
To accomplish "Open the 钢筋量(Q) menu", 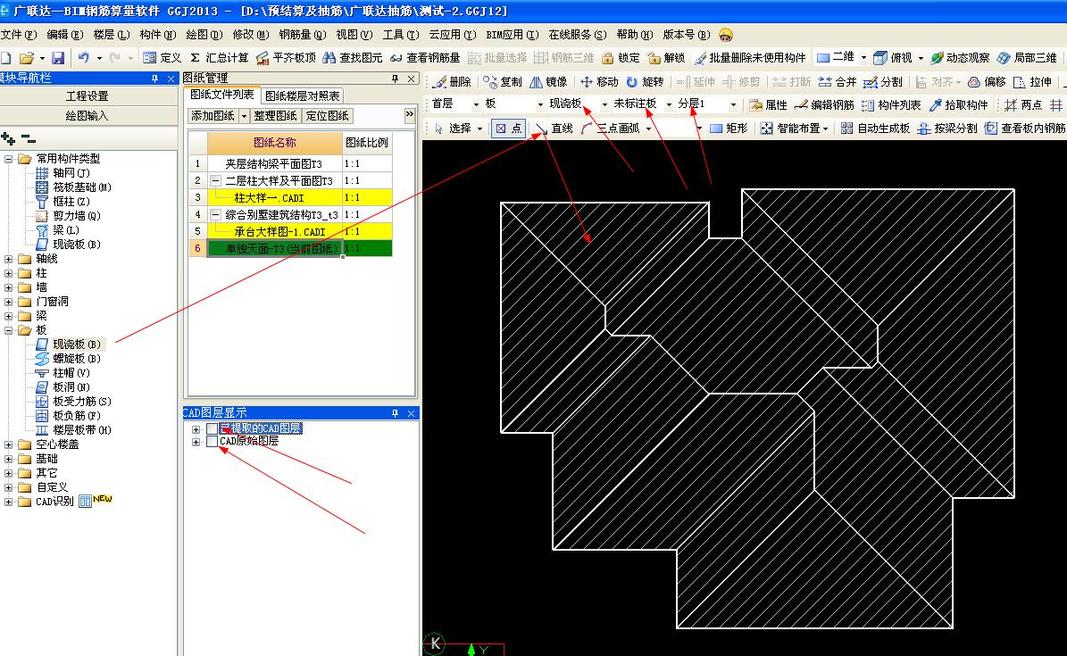I will (302, 35).
